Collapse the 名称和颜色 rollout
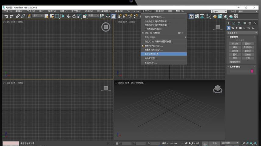 pos(235,67)
